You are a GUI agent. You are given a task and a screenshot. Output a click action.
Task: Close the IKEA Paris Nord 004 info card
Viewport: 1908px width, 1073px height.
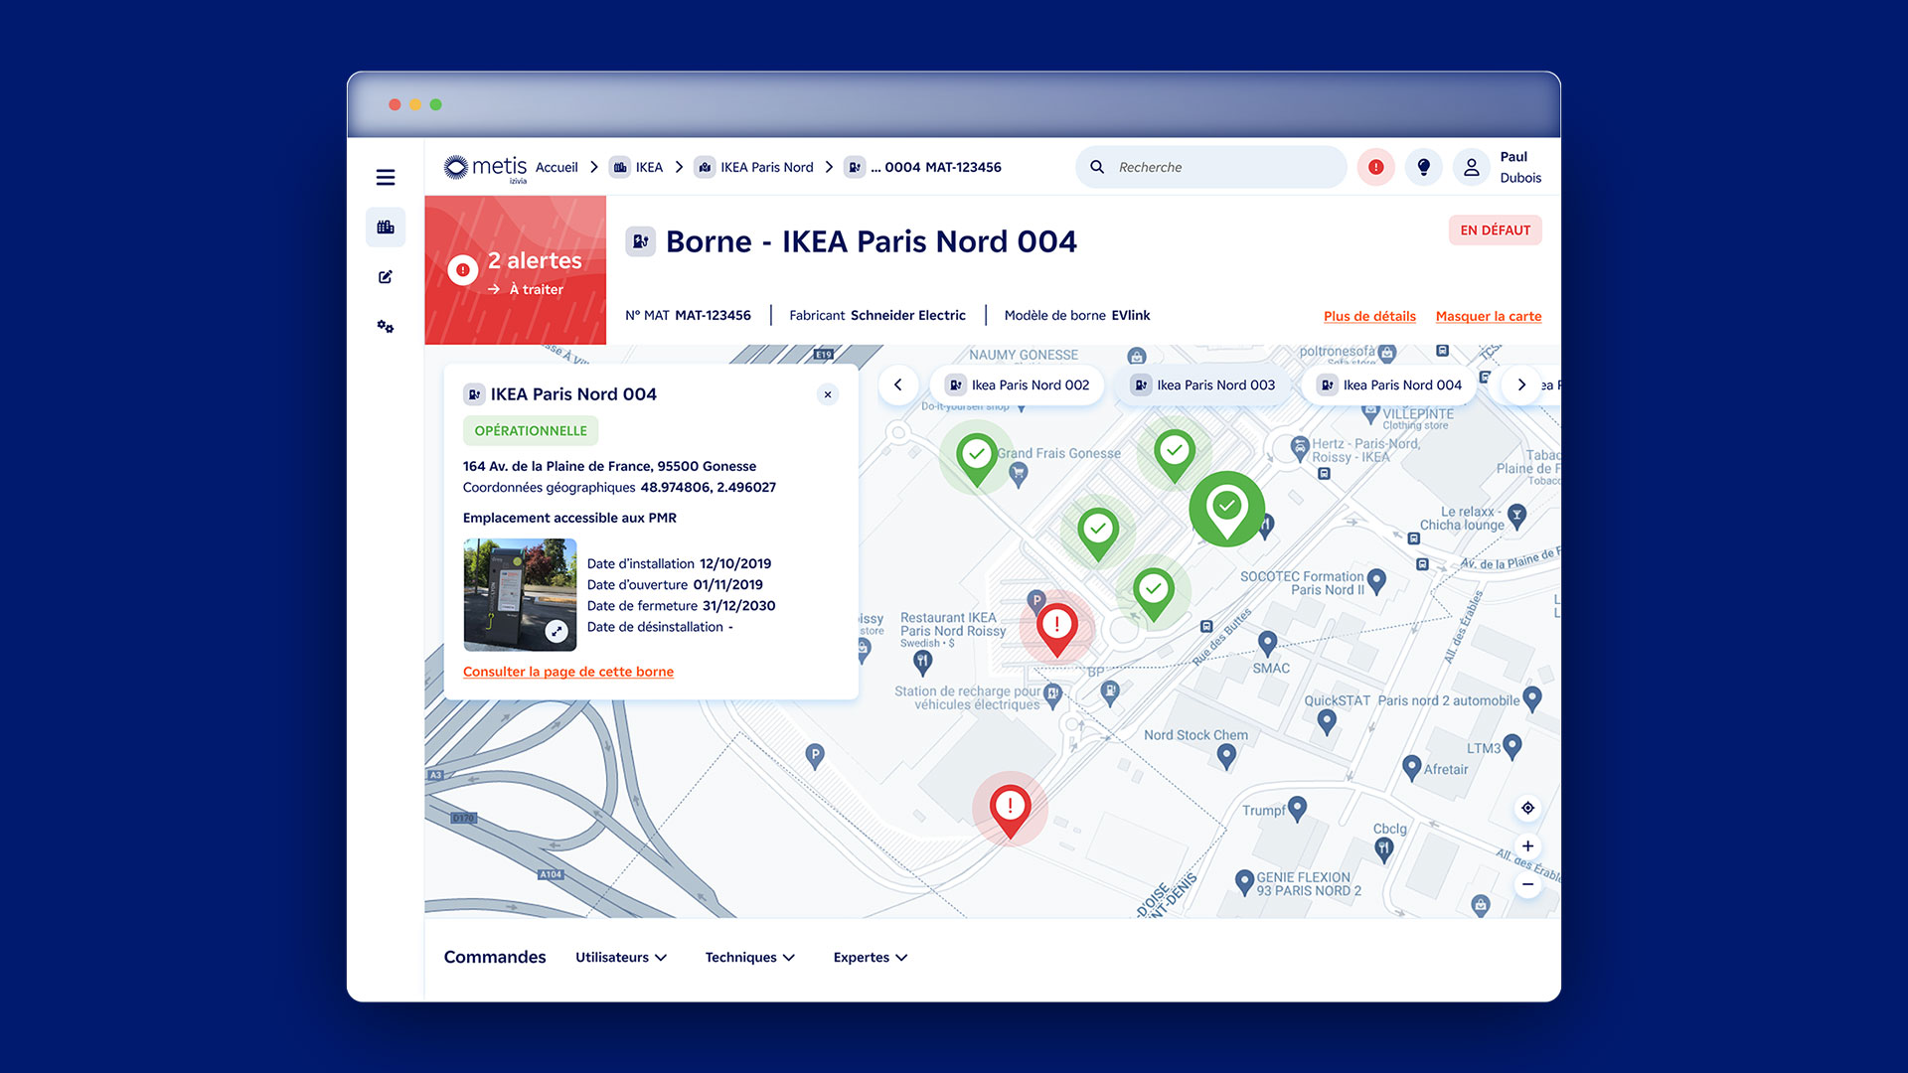828,394
